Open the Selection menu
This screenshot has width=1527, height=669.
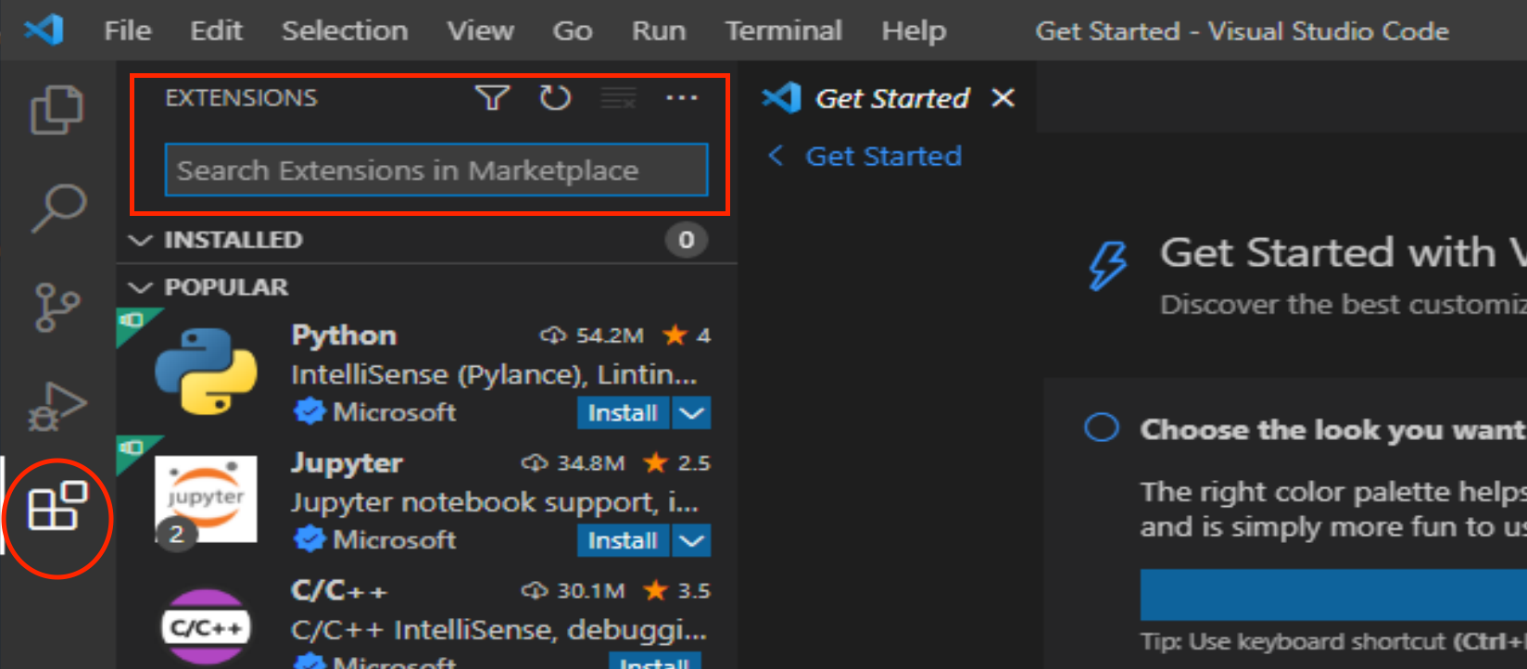(345, 31)
